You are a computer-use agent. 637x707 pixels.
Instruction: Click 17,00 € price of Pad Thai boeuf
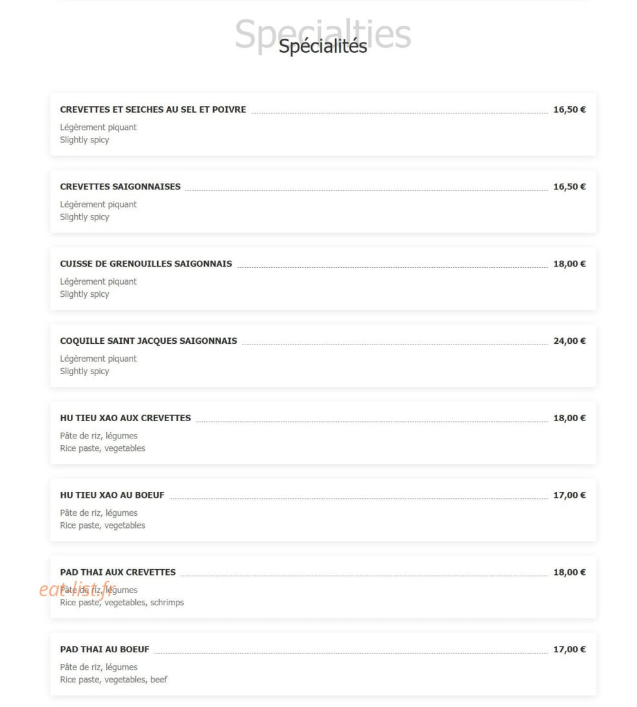[569, 649]
